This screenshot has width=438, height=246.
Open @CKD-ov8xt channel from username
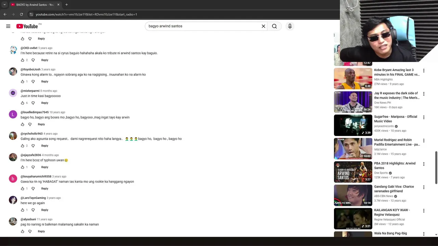point(29,48)
